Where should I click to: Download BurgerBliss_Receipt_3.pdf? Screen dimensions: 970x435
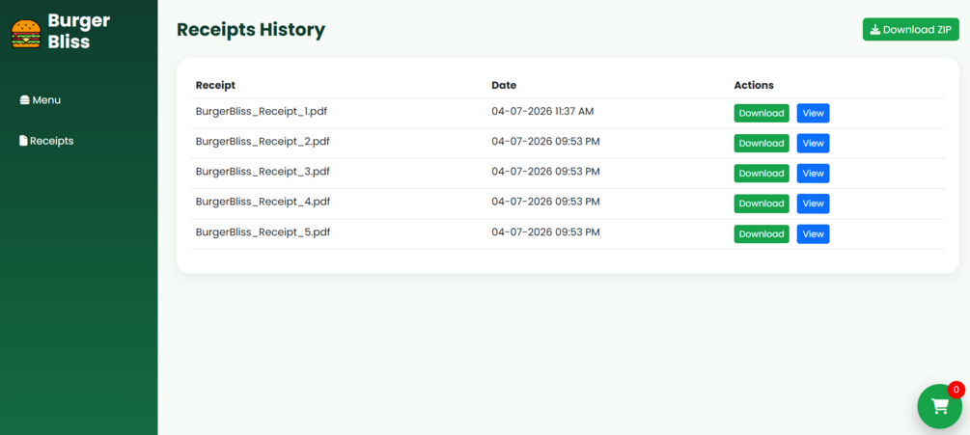762,174
